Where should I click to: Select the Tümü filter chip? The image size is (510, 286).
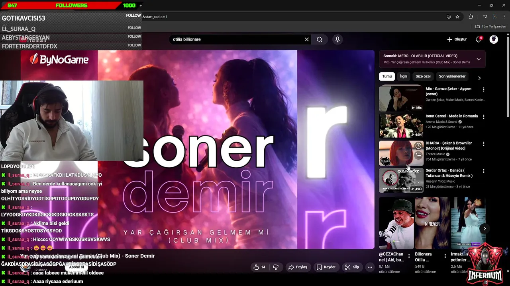point(387,76)
